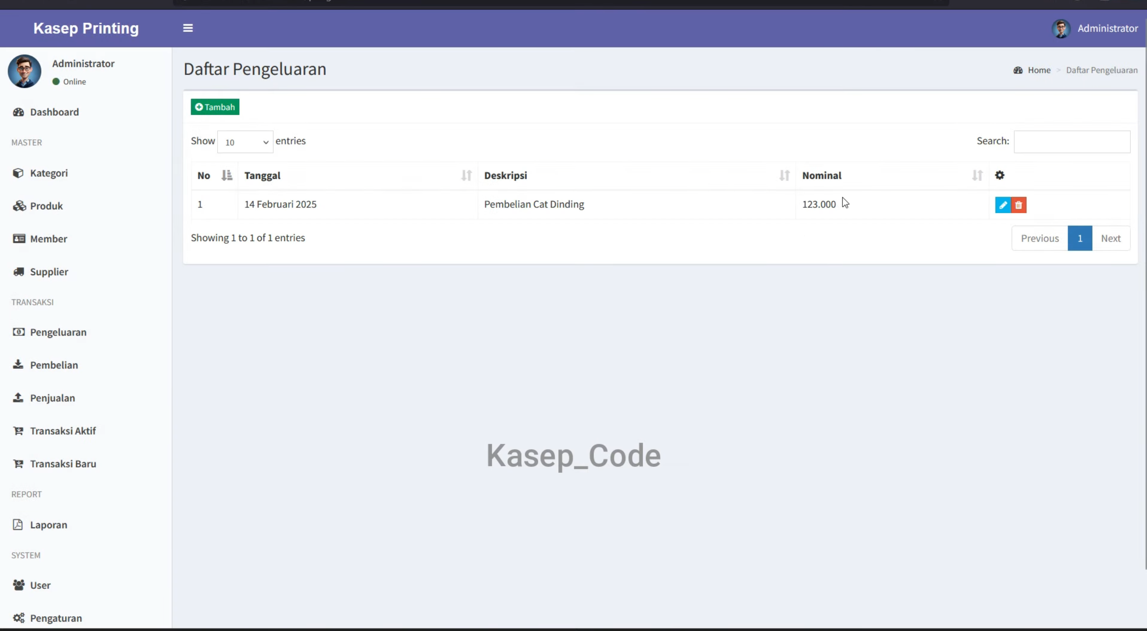Image resolution: width=1147 pixels, height=631 pixels.
Task: Select page 1 in pagination
Action: point(1080,238)
